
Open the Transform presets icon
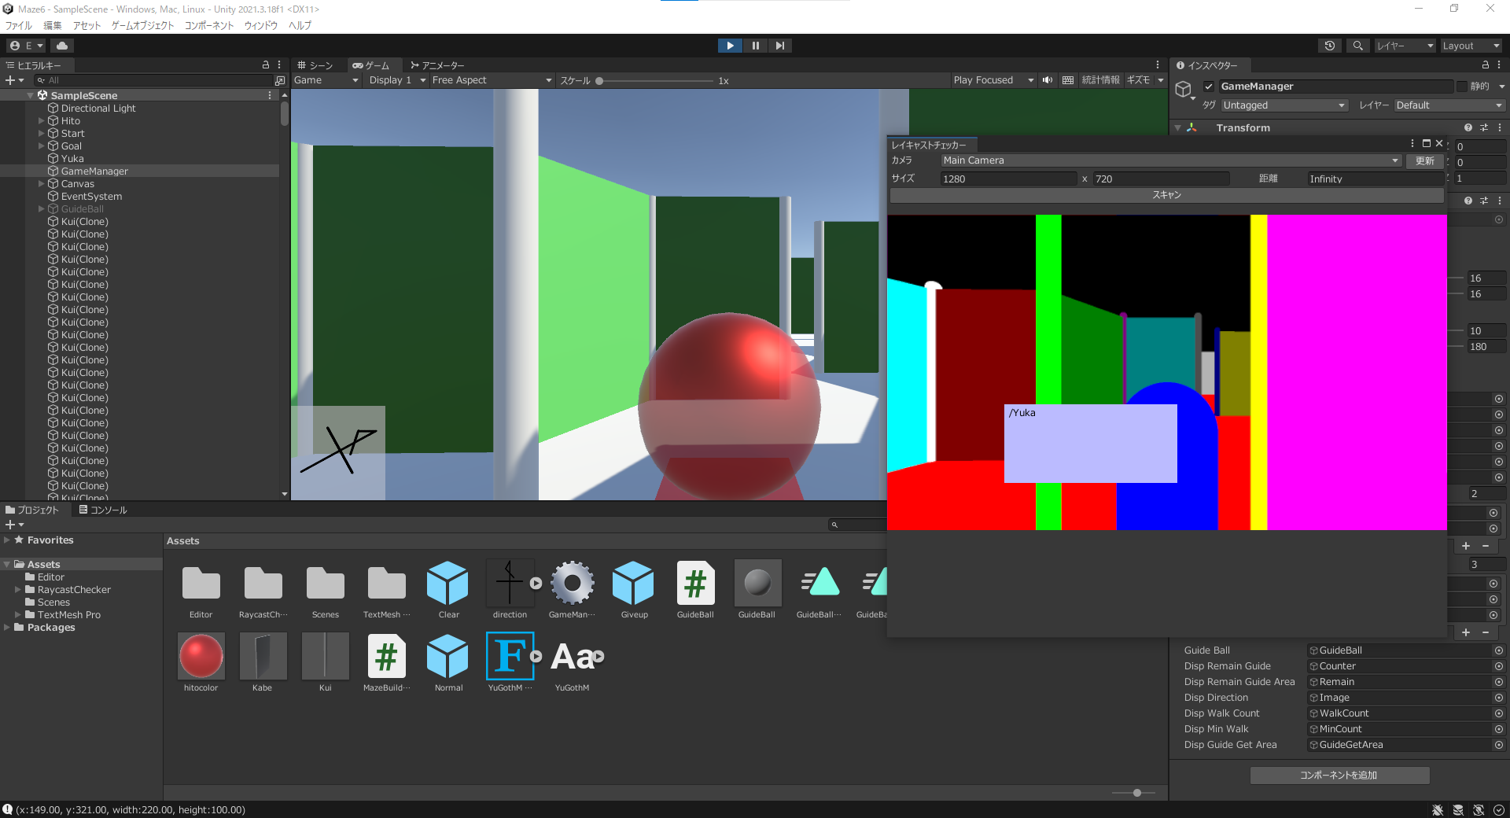tap(1484, 127)
